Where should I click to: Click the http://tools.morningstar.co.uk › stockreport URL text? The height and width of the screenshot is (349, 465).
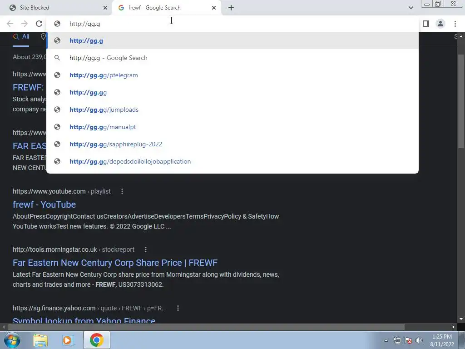(x=74, y=249)
